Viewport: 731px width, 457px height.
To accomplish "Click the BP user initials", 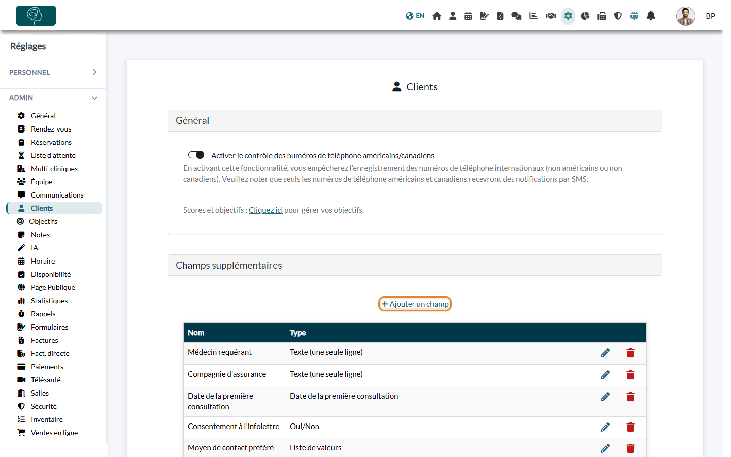I will pyautogui.click(x=710, y=16).
